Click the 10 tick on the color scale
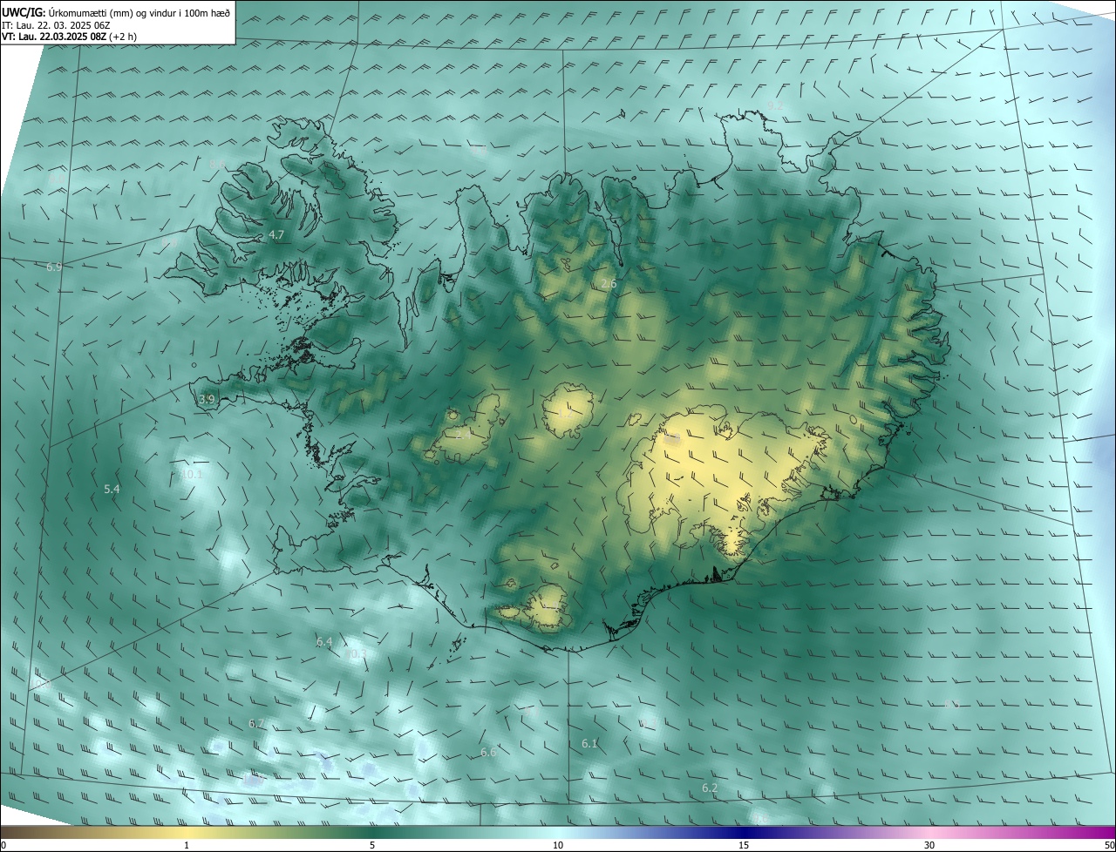Image resolution: width=1116 pixels, height=852 pixels. click(558, 846)
